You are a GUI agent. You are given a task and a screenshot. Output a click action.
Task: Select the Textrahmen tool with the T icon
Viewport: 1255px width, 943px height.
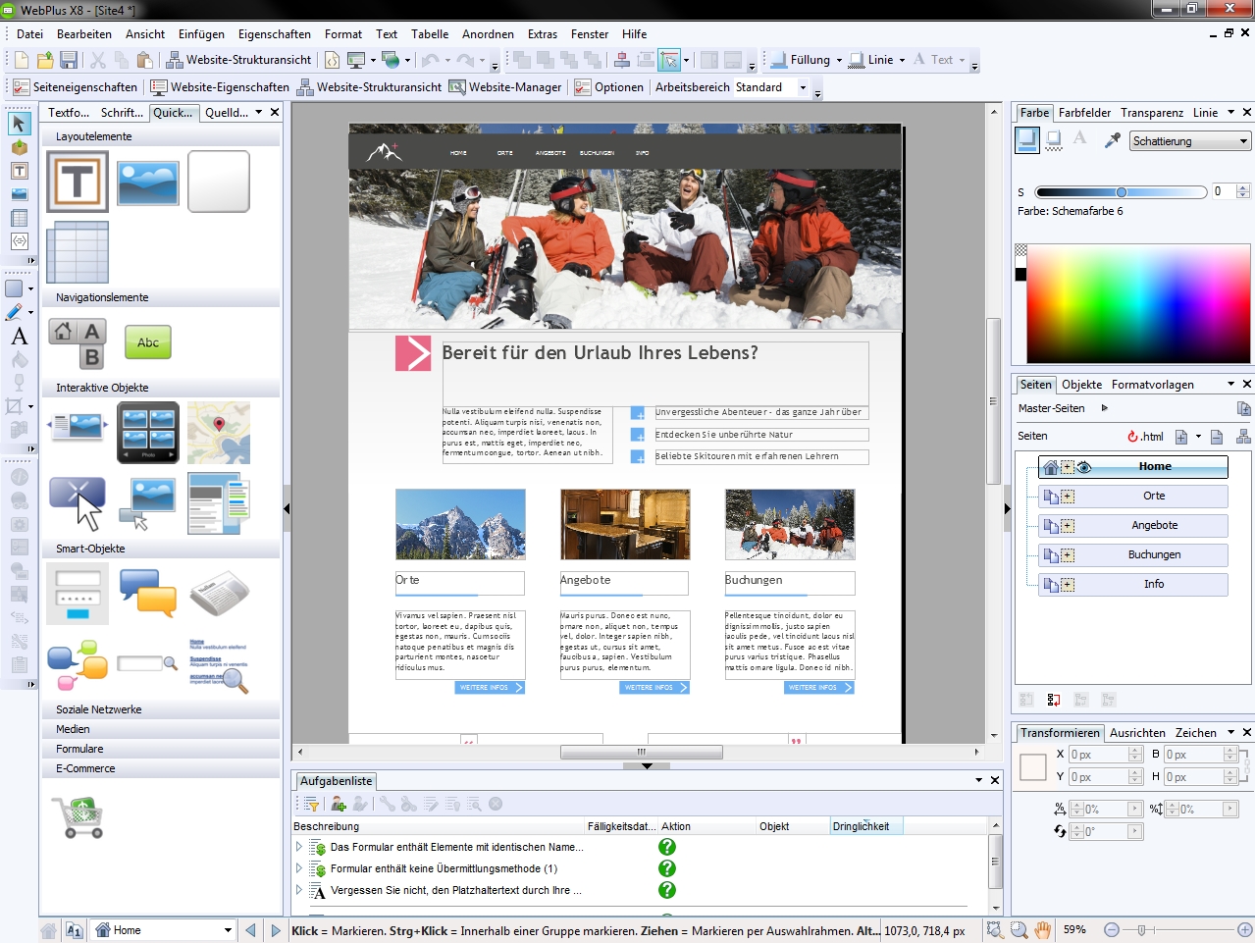(19, 171)
